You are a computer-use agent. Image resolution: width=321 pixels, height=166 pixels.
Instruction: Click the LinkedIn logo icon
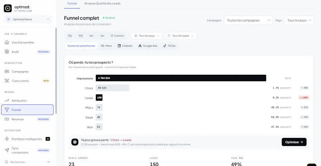coord(119,46)
